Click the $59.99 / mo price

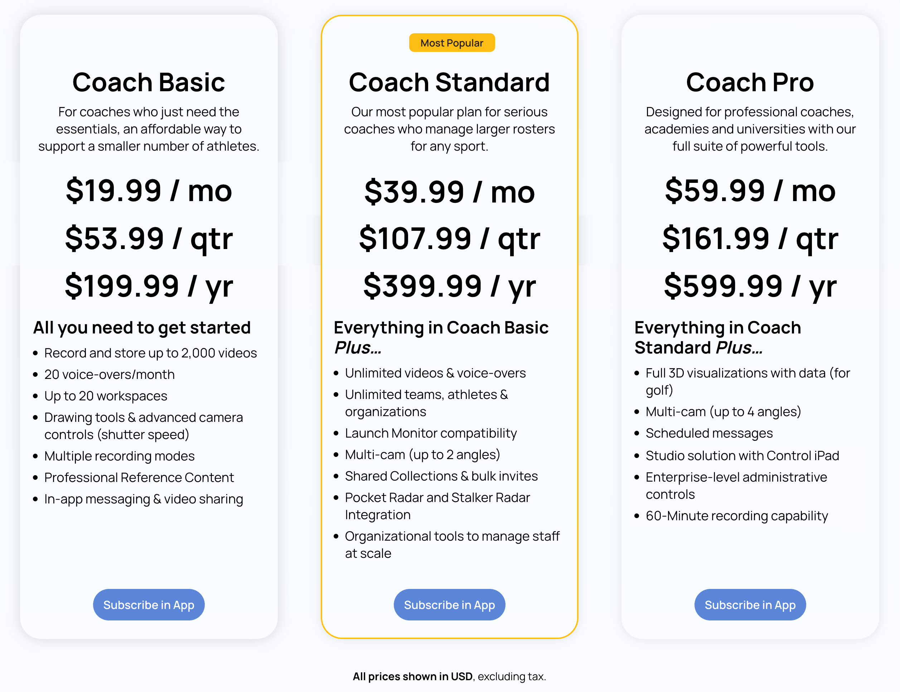coord(750,191)
